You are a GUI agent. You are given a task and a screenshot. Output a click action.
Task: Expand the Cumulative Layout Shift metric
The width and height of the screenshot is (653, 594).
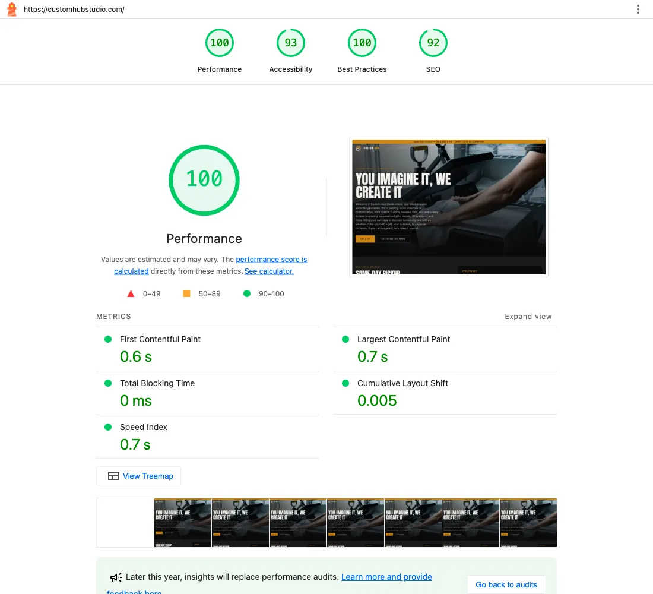(x=445, y=393)
